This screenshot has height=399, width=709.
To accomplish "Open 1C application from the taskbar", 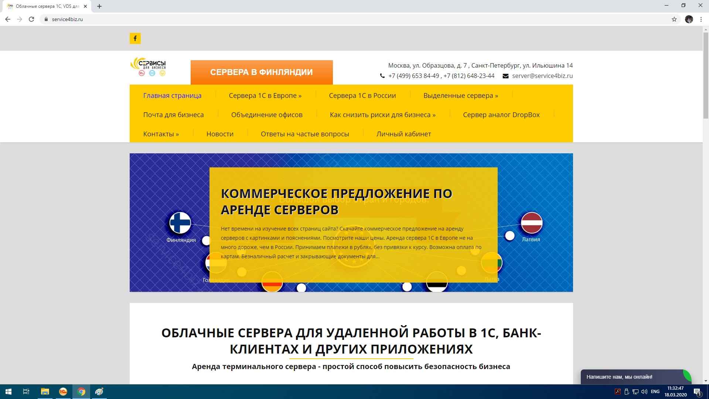I will [63, 392].
